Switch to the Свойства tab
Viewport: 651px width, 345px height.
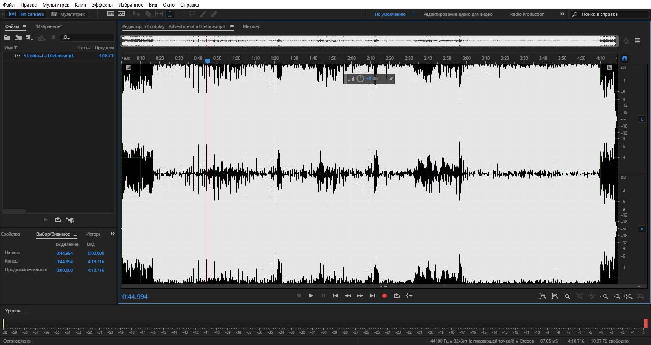pos(10,234)
